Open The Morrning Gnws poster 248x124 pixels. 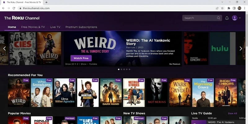(x=203, y=93)
